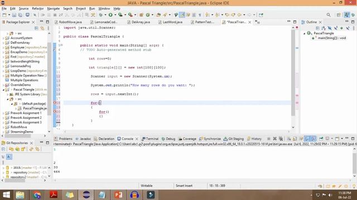
Task: Expand the AccountSystem project
Action: [x=3, y=38]
